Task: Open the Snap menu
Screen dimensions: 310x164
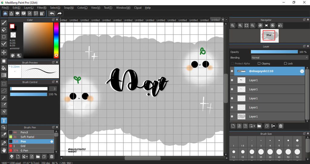Action: tap(69, 8)
